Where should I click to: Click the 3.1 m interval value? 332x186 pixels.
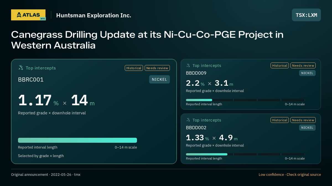click(224, 83)
